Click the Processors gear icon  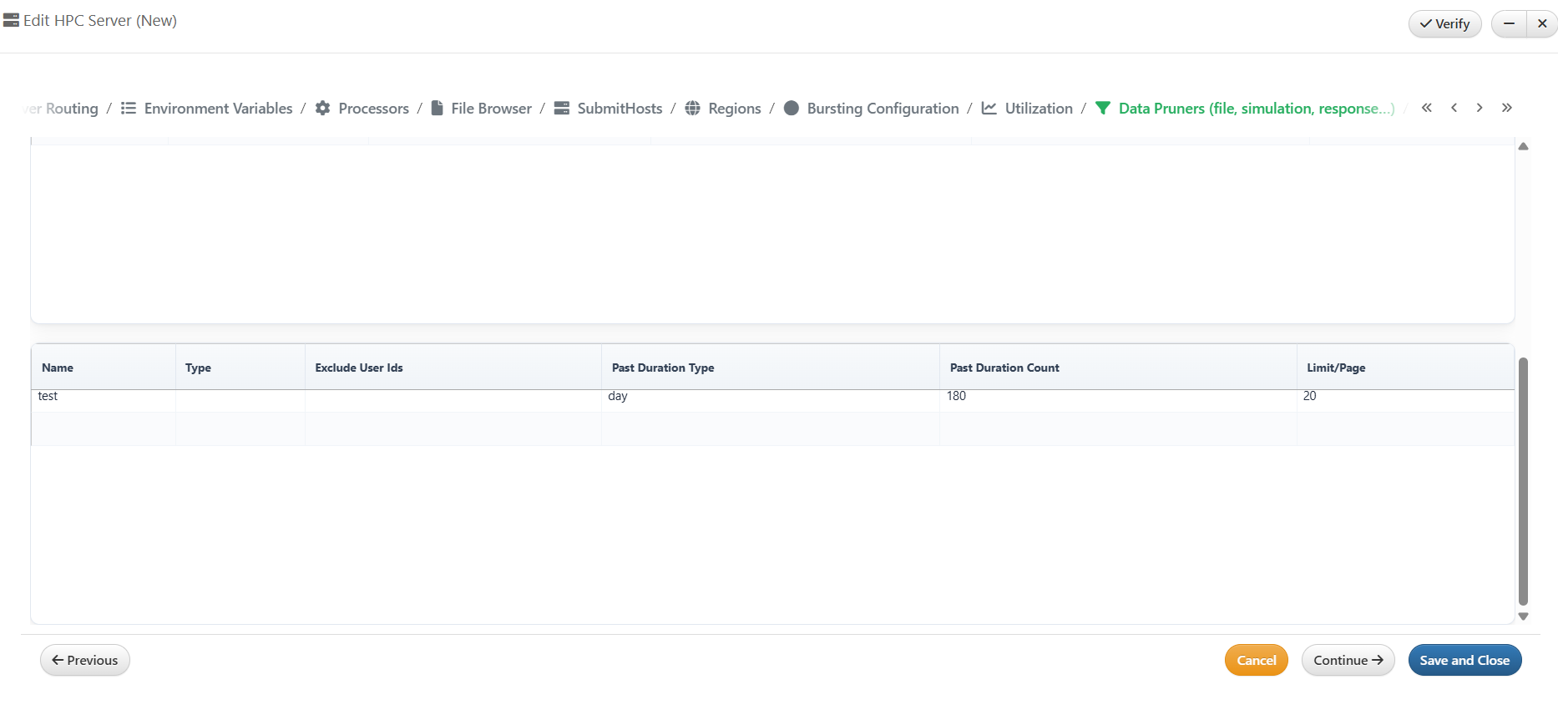pos(322,109)
